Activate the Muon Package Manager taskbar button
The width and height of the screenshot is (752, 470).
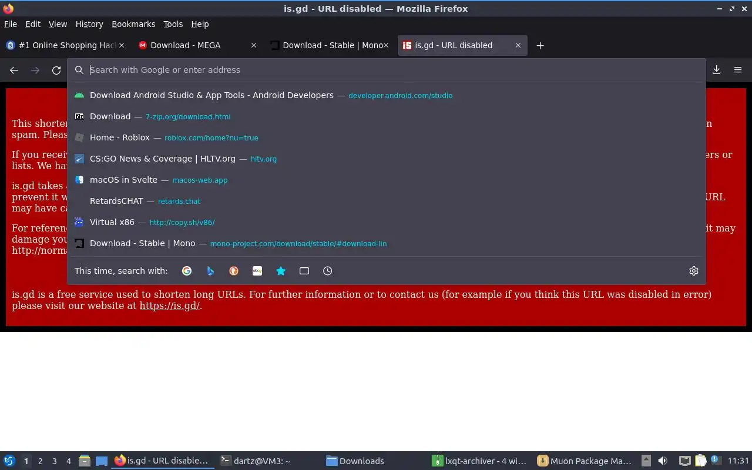coord(585,461)
